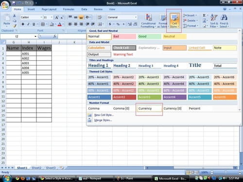Apply the Currency number format style
Image resolution: width=243 pixels, height=182 pixels.
[x=149, y=109]
